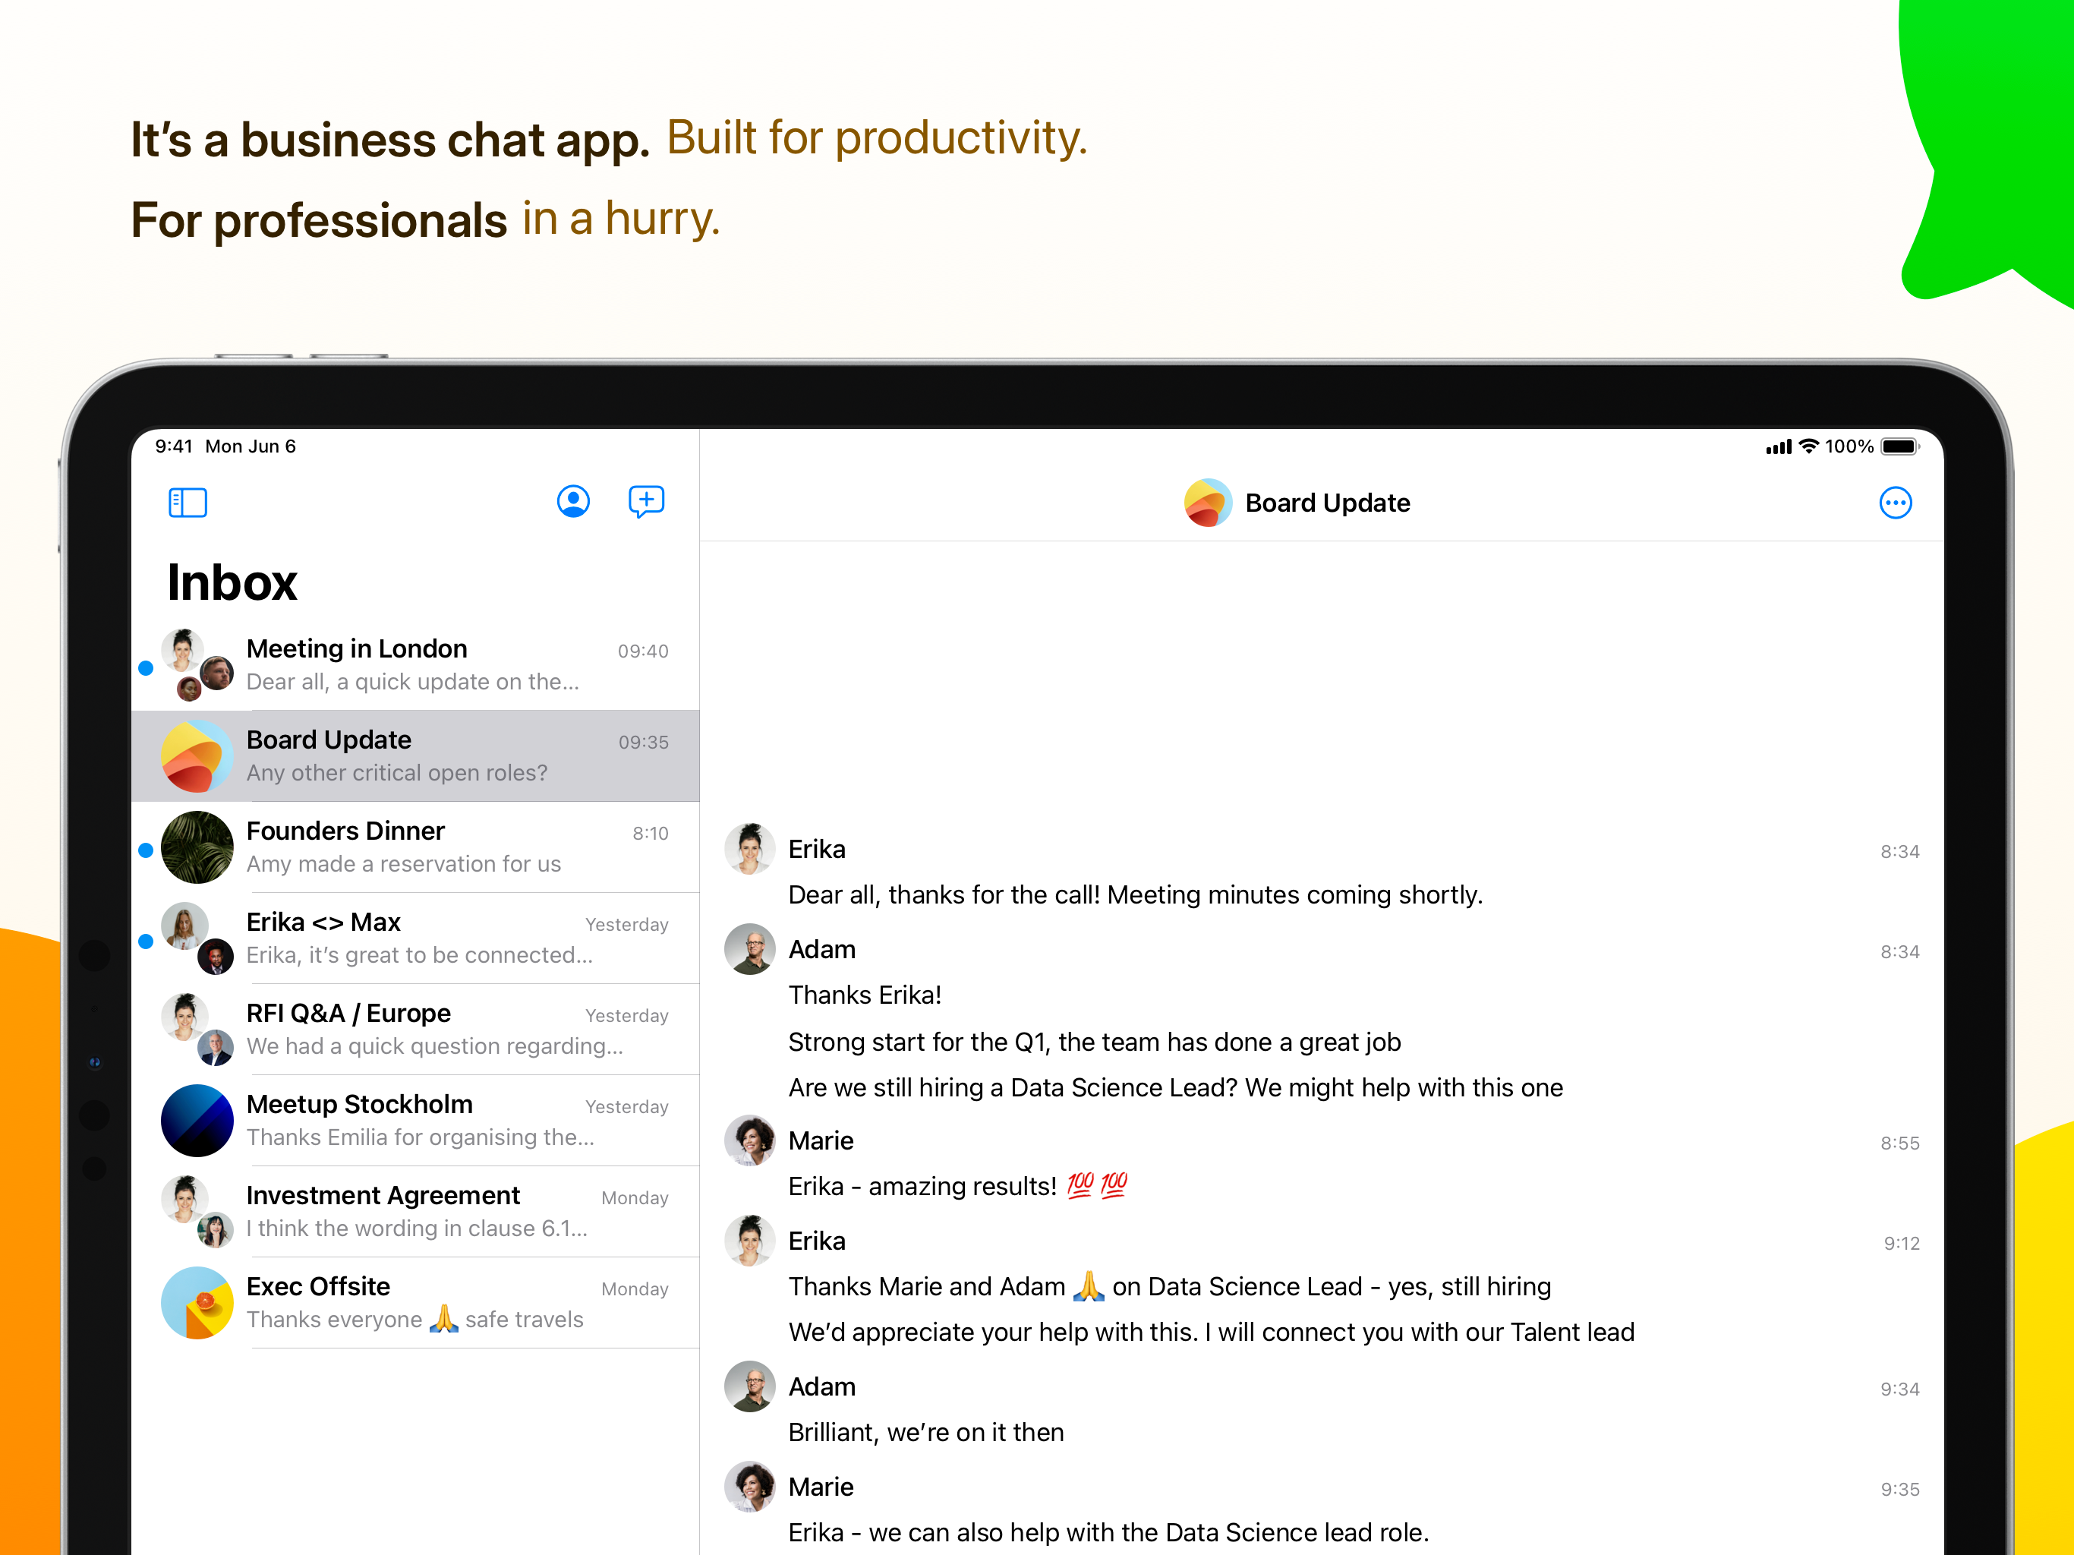The width and height of the screenshot is (2074, 1555).
Task: Tap unread dot beside Meeting in London
Action: [x=145, y=667]
